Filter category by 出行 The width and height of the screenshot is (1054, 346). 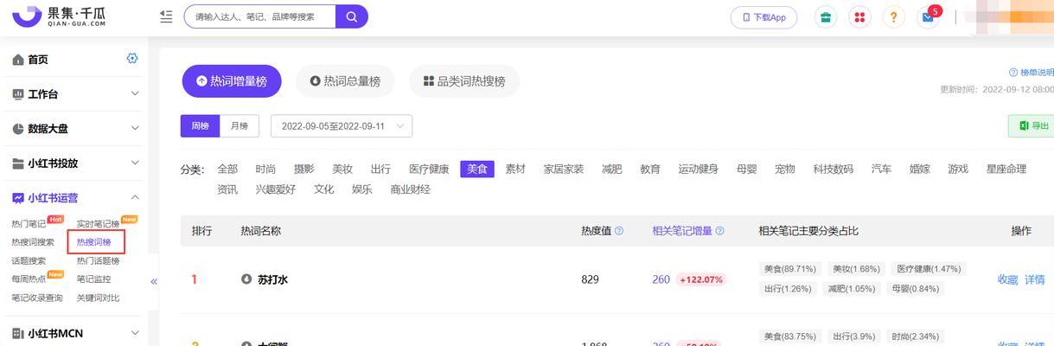point(380,169)
